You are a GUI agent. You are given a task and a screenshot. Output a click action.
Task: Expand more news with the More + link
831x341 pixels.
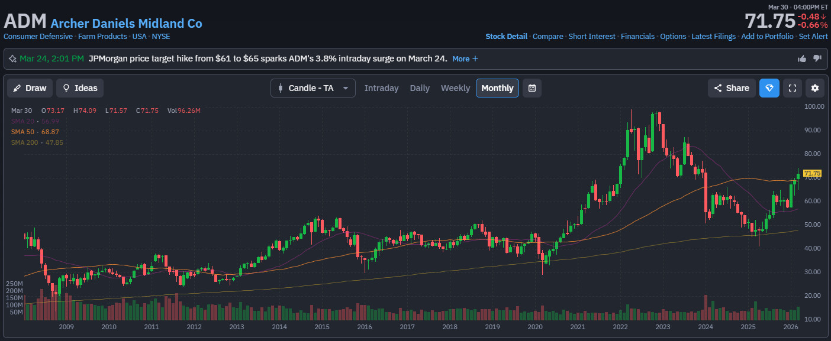[465, 59]
